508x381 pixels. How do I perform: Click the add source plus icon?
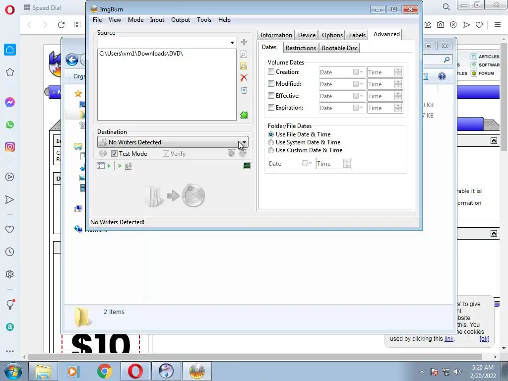[244, 42]
